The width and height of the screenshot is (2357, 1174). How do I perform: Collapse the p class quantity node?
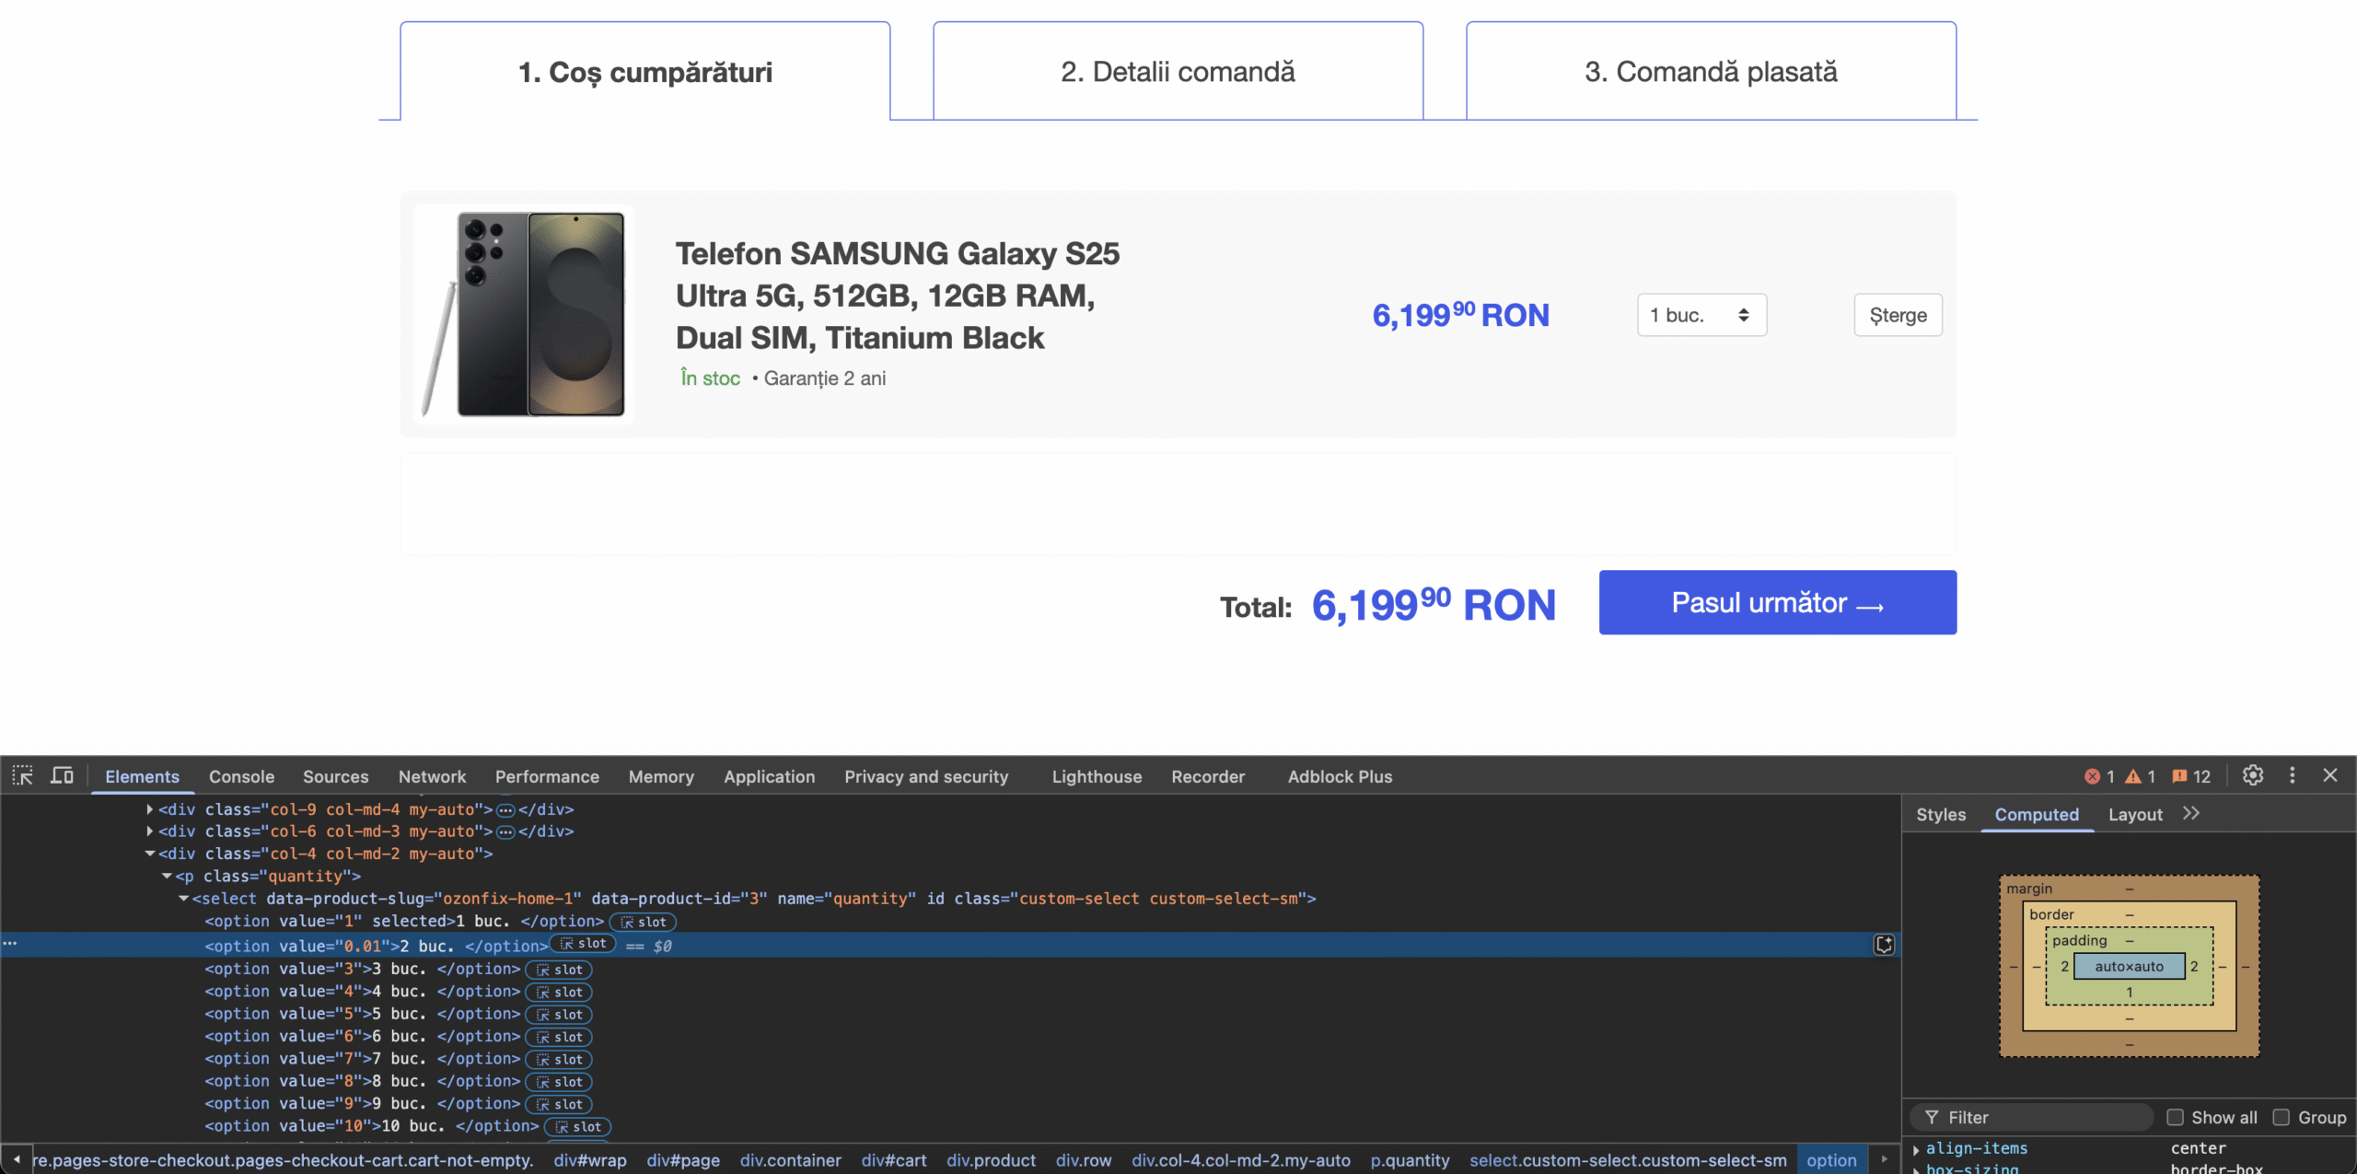pos(167,877)
